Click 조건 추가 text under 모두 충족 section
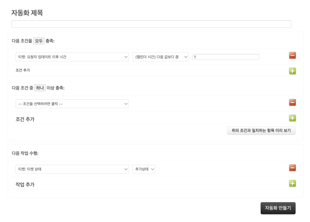The height and width of the screenshot is (222, 310). point(23,70)
